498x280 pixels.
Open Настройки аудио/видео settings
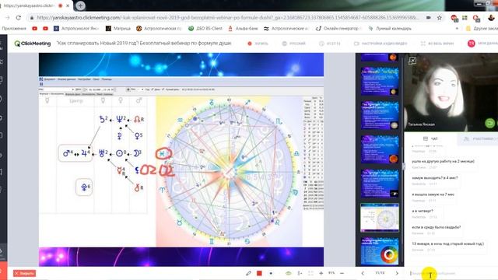[x=381, y=44]
